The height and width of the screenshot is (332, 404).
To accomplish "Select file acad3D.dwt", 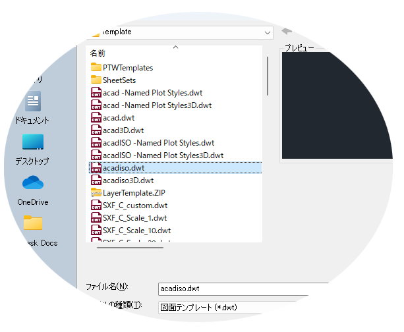I will point(123,130).
